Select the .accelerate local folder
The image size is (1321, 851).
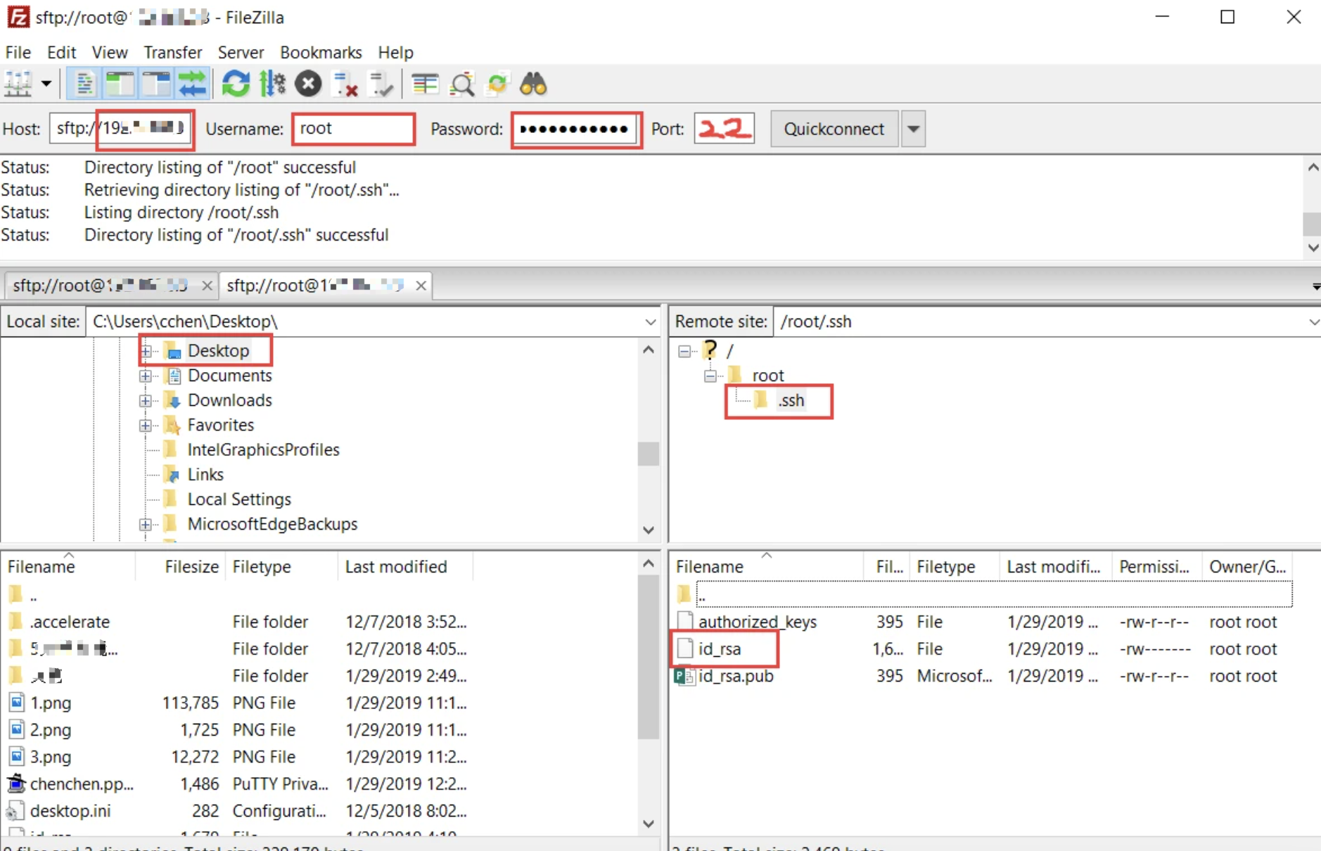(x=70, y=622)
